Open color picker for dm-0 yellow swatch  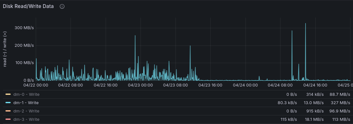click(x=8, y=94)
